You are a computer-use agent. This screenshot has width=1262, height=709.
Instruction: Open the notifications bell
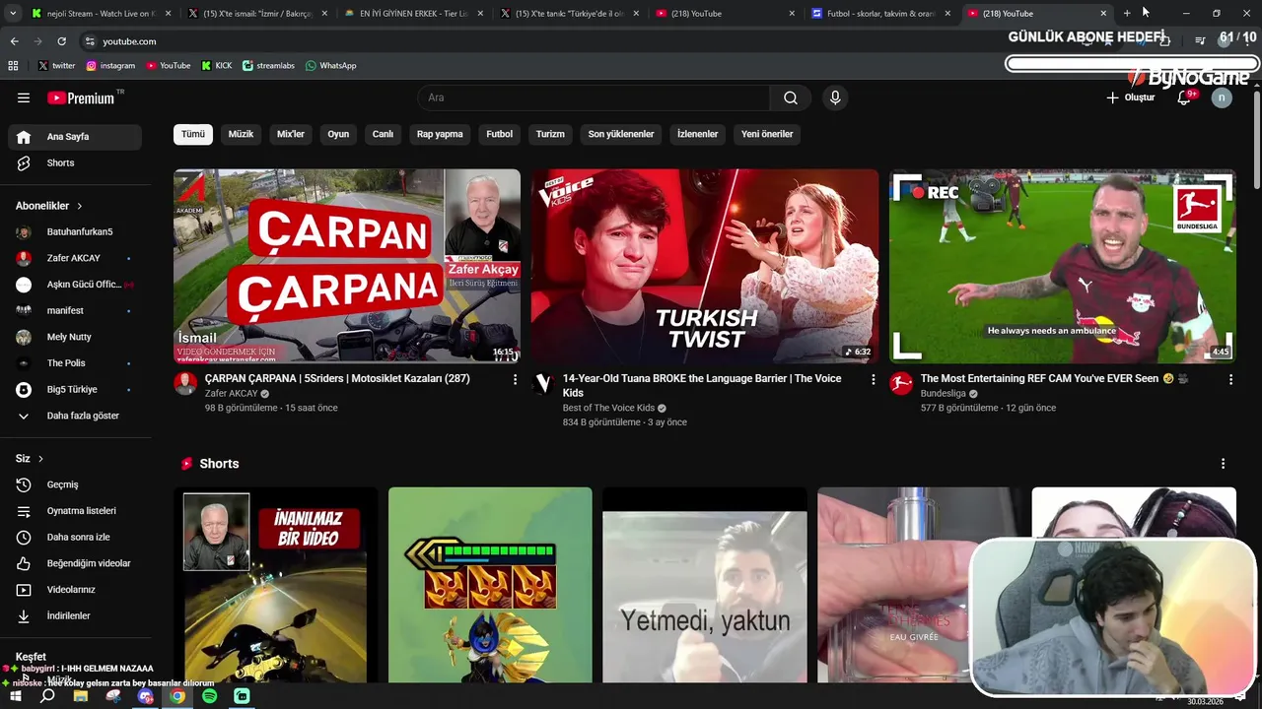(1184, 97)
